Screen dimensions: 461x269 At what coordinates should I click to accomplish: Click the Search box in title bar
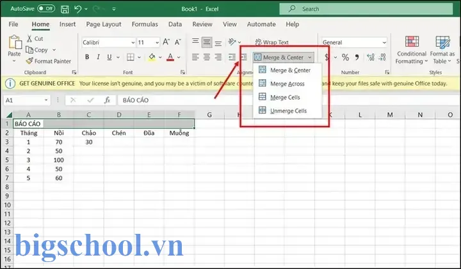tap(366, 9)
